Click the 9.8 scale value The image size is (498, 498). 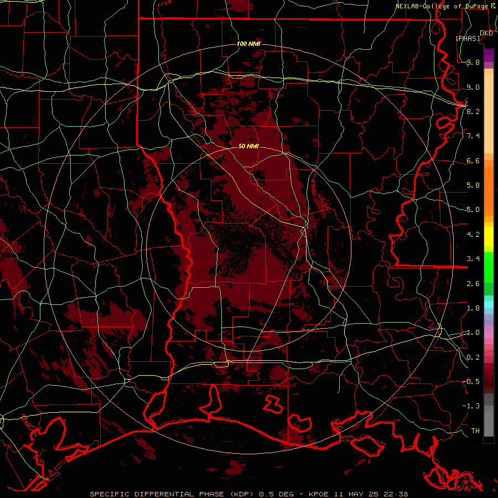coord(473,63)
